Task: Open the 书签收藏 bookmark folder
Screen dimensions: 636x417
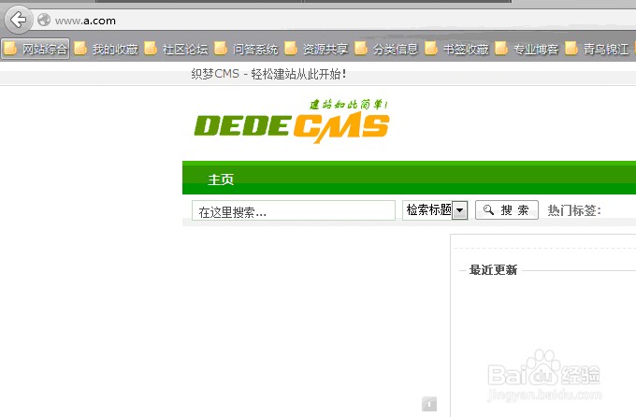Action: click(457, 49)
